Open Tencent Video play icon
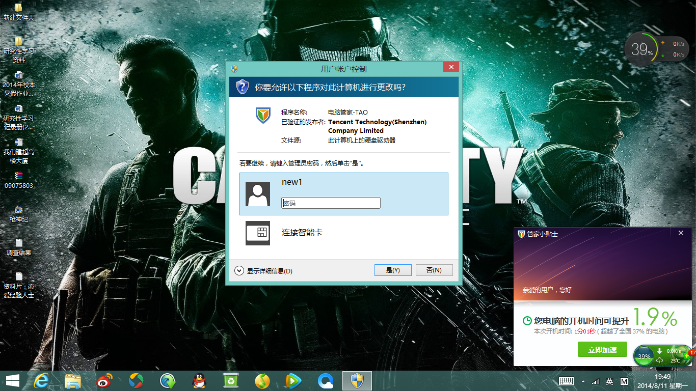Viewport: 696px width, 391px height. pos(293,380)
